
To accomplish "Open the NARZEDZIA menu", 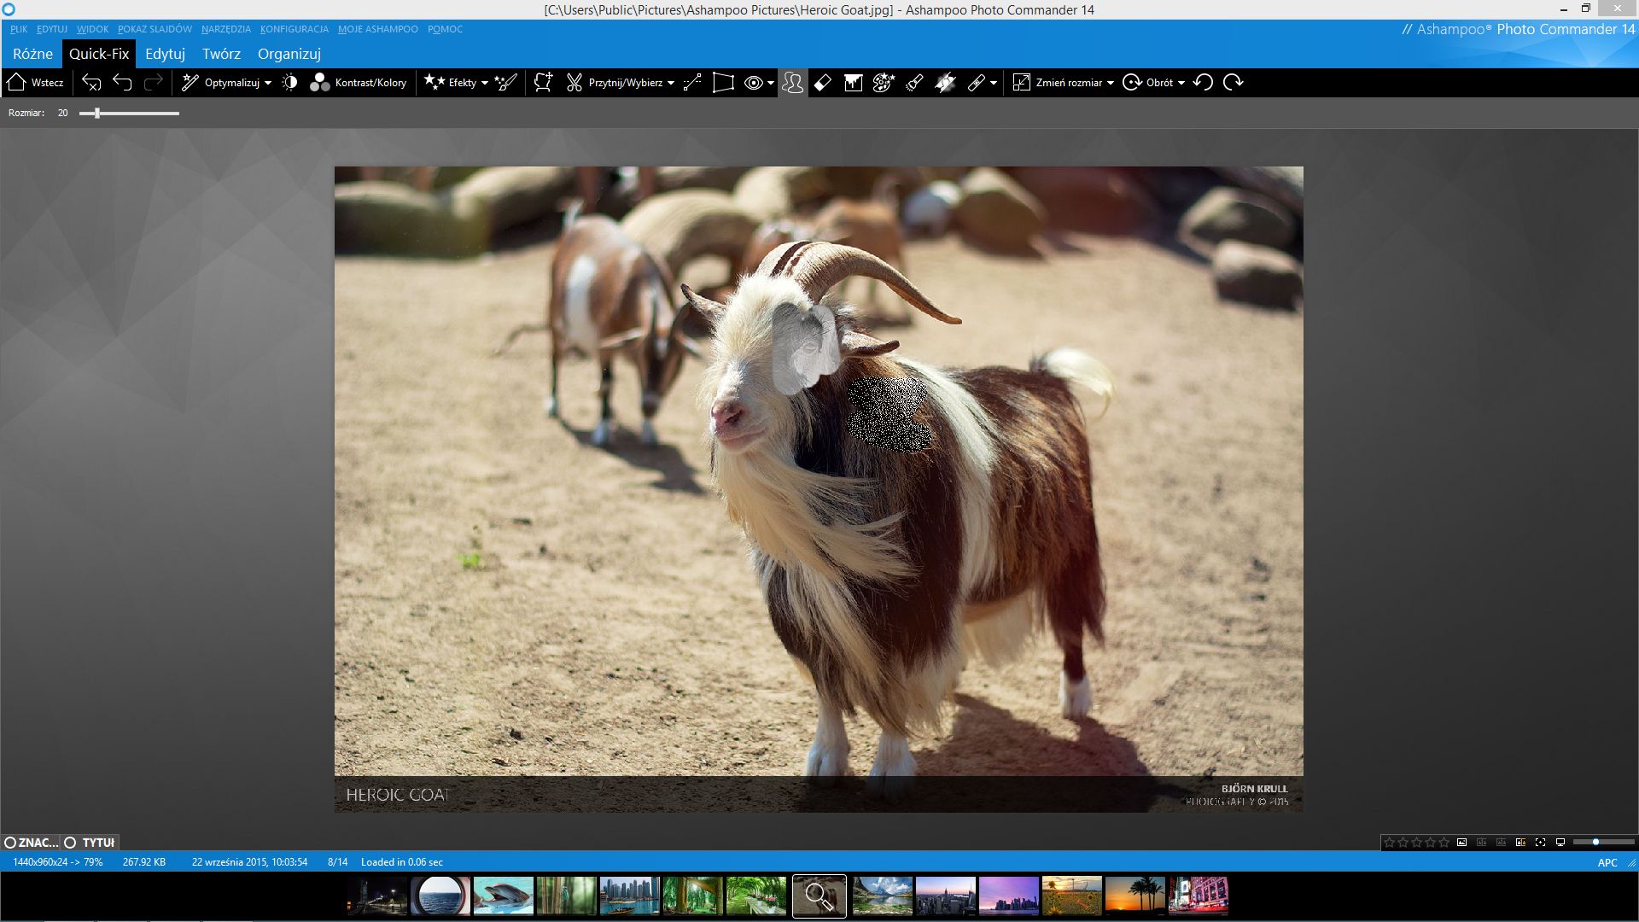I will 226,29.
